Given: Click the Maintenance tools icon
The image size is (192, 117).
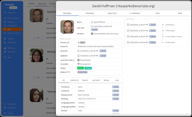Looking at the screenshot, I should point(5,108).
